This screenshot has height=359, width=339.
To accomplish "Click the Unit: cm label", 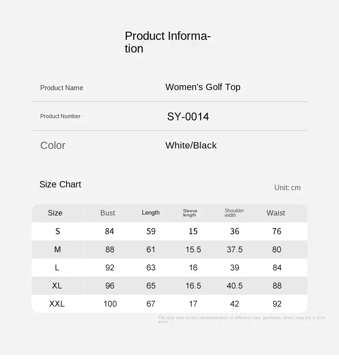I will [287, 187].
